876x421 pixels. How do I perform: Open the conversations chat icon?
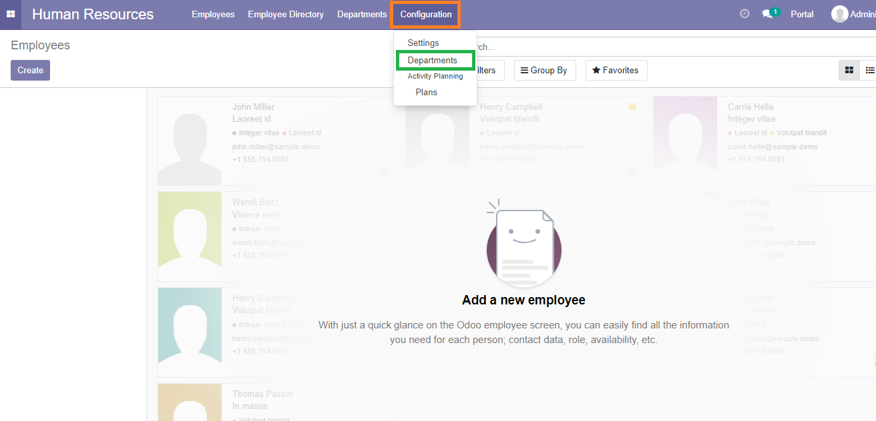coord(767,14)
